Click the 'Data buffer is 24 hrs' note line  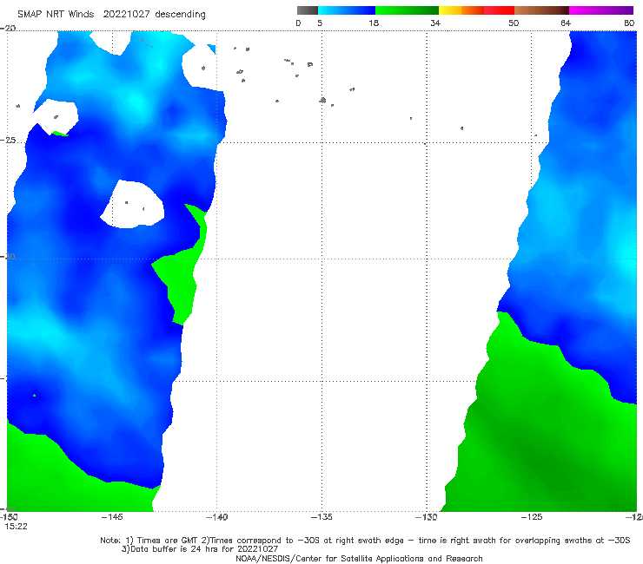(x=200, y=549)
